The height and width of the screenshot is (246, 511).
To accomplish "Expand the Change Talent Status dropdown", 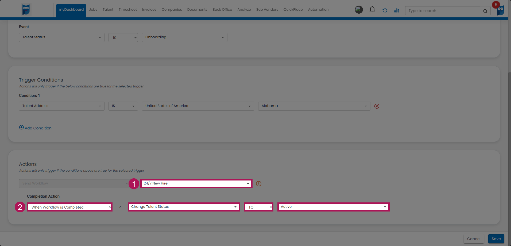I will click(x=184, y=207).
